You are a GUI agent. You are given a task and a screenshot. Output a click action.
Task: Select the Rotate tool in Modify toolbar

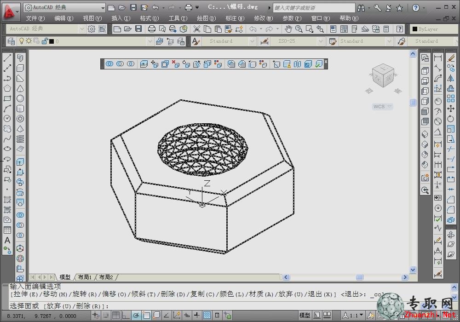451,119
